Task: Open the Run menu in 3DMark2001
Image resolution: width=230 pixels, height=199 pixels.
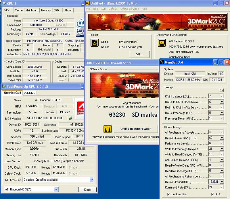Action: pos(103,9)
